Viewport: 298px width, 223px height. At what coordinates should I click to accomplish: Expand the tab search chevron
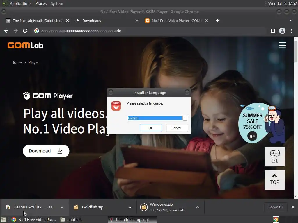coord(291,21)
